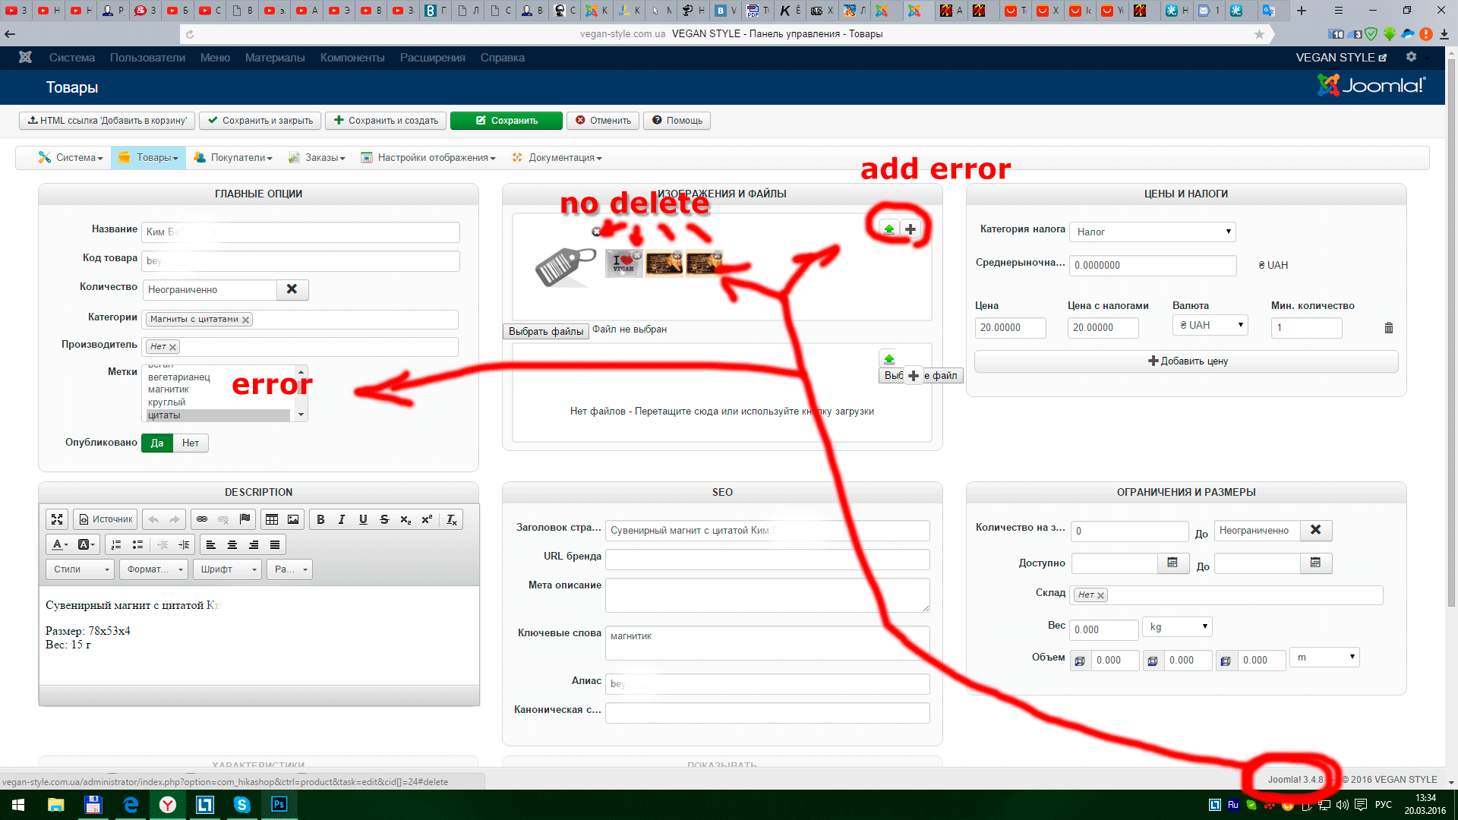
Task: Open the Заказы submenu
Action: click(x=324, y=158)
